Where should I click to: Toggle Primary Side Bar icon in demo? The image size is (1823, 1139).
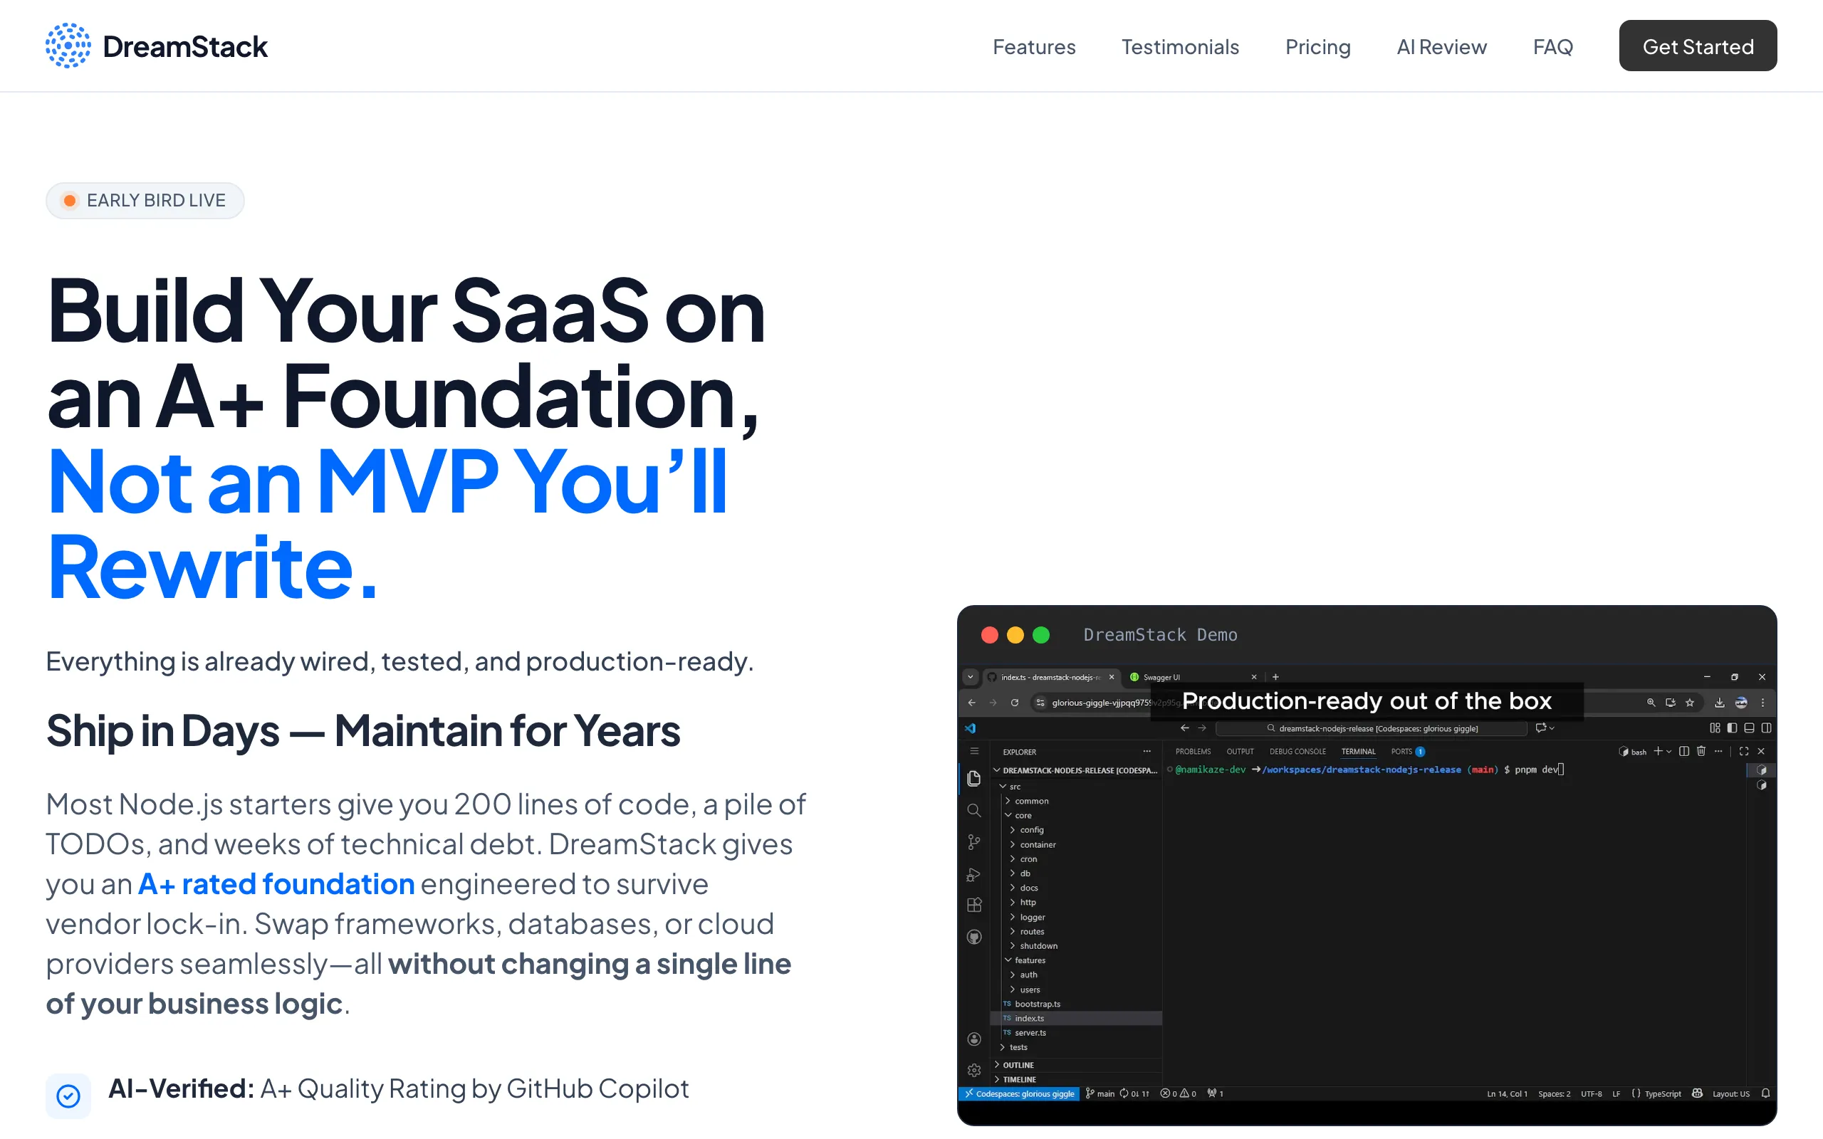coord(1732,728)
